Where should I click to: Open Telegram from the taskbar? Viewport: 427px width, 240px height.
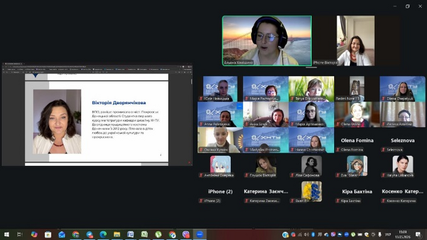[x=89, y=234]
